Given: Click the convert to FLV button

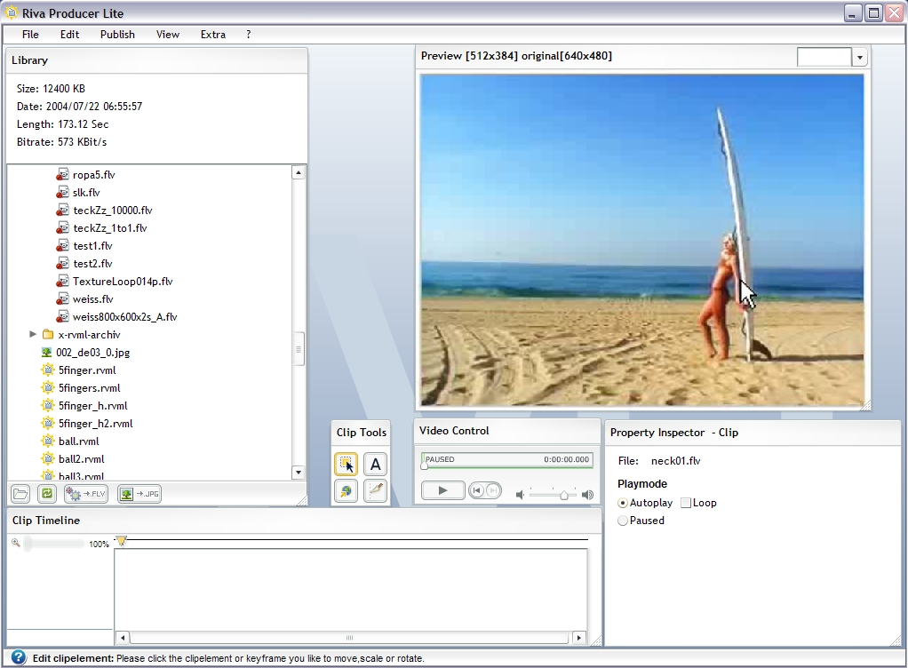Looking at the screenshot, I should [86, 494].
